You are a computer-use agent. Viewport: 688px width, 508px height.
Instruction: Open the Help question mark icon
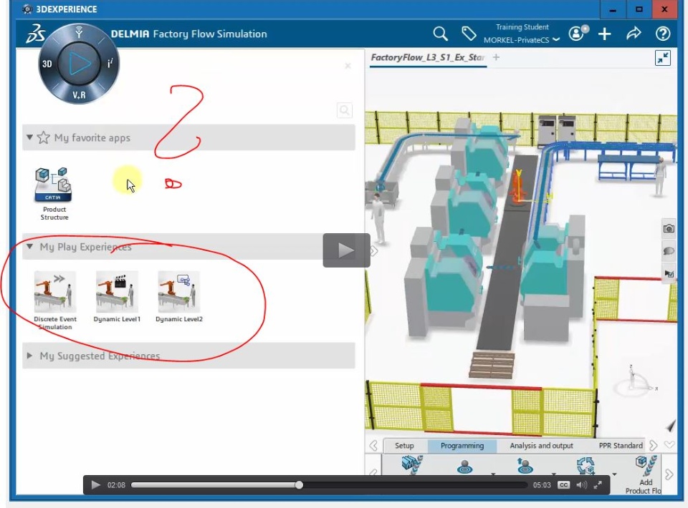[x=662, y=34]
